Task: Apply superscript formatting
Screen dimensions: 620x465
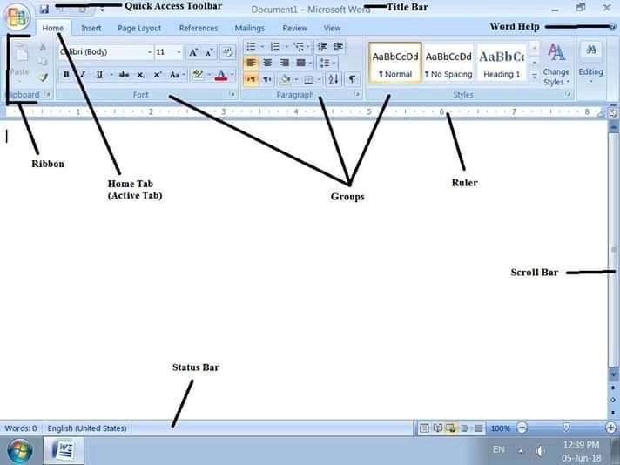Action: click(x=158, y=75)
